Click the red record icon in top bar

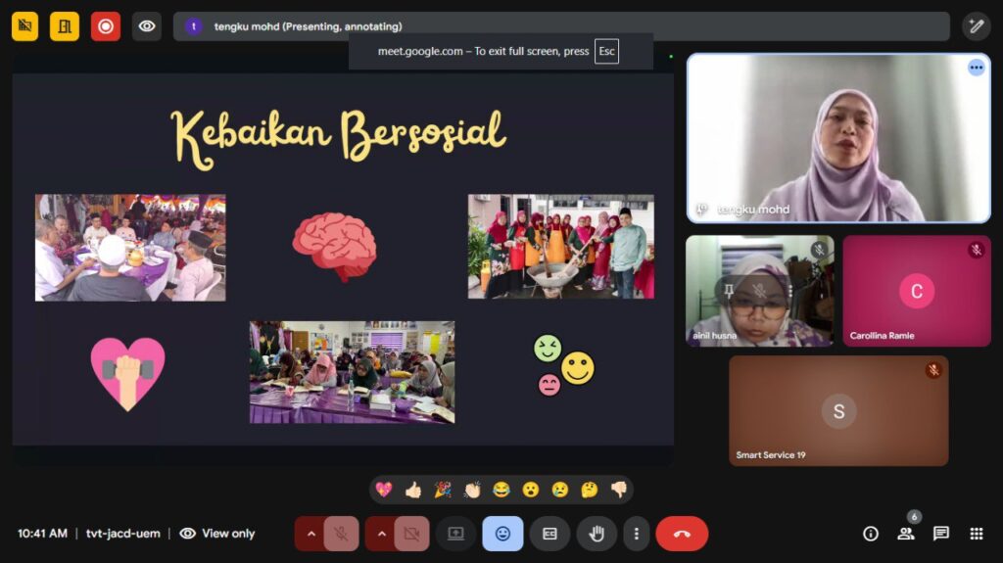tap(106, 26)
